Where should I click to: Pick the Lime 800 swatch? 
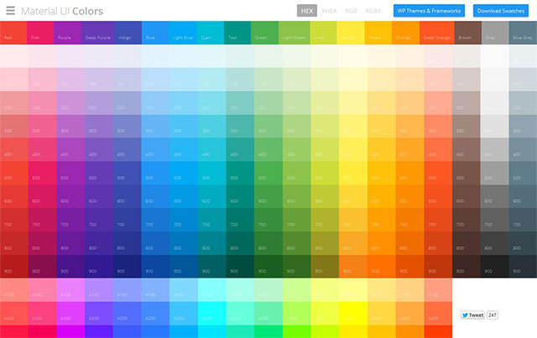325,243
